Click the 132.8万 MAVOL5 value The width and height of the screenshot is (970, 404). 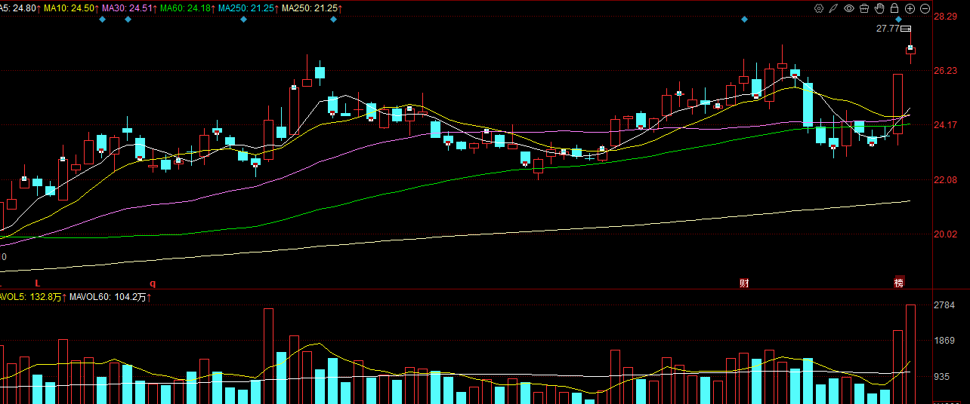click(x=46, y=297)
